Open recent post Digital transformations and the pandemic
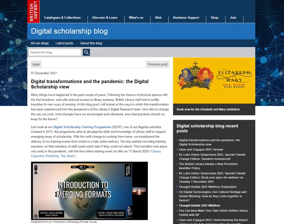Viewport: 284px width, 224px height. (209, 142)
